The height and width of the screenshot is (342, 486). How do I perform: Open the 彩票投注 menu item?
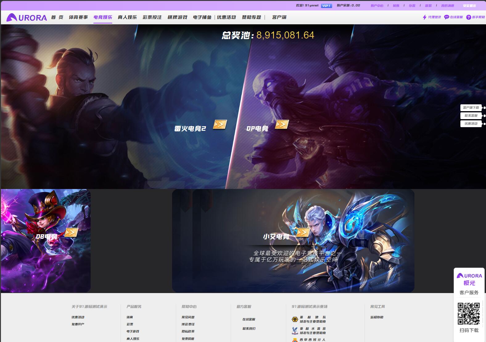click(152, 17)
